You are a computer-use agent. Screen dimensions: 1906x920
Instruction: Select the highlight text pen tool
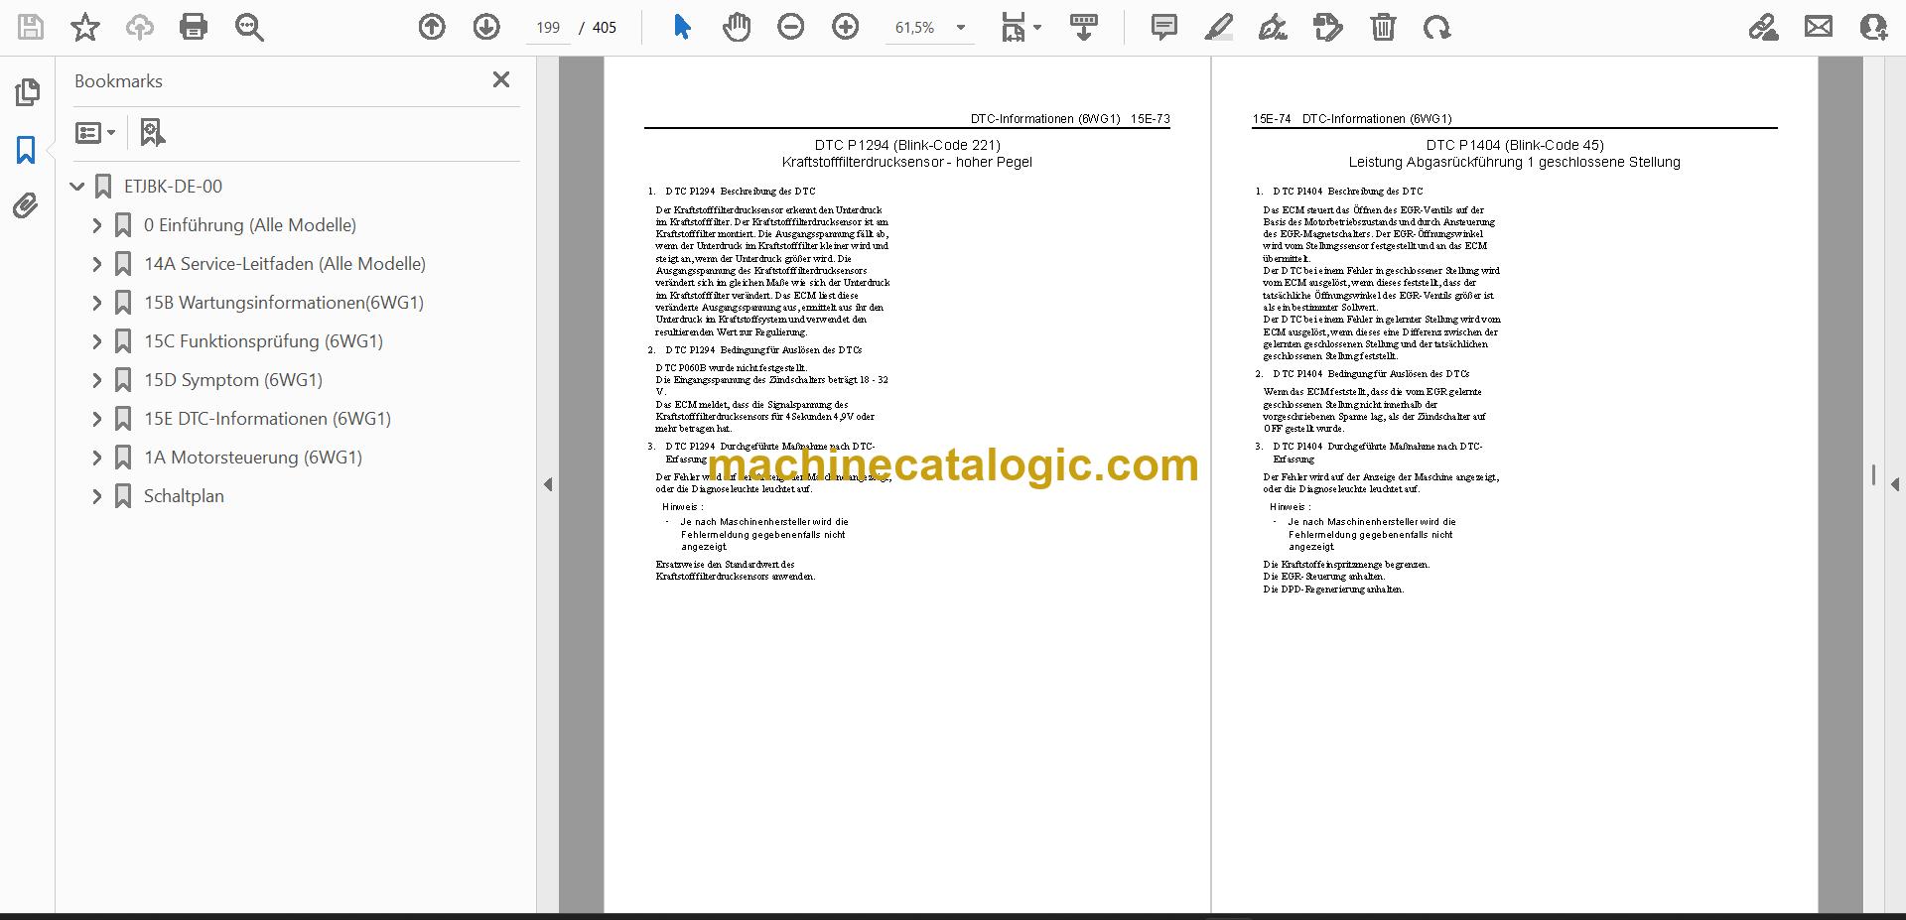coord(1218,27)
